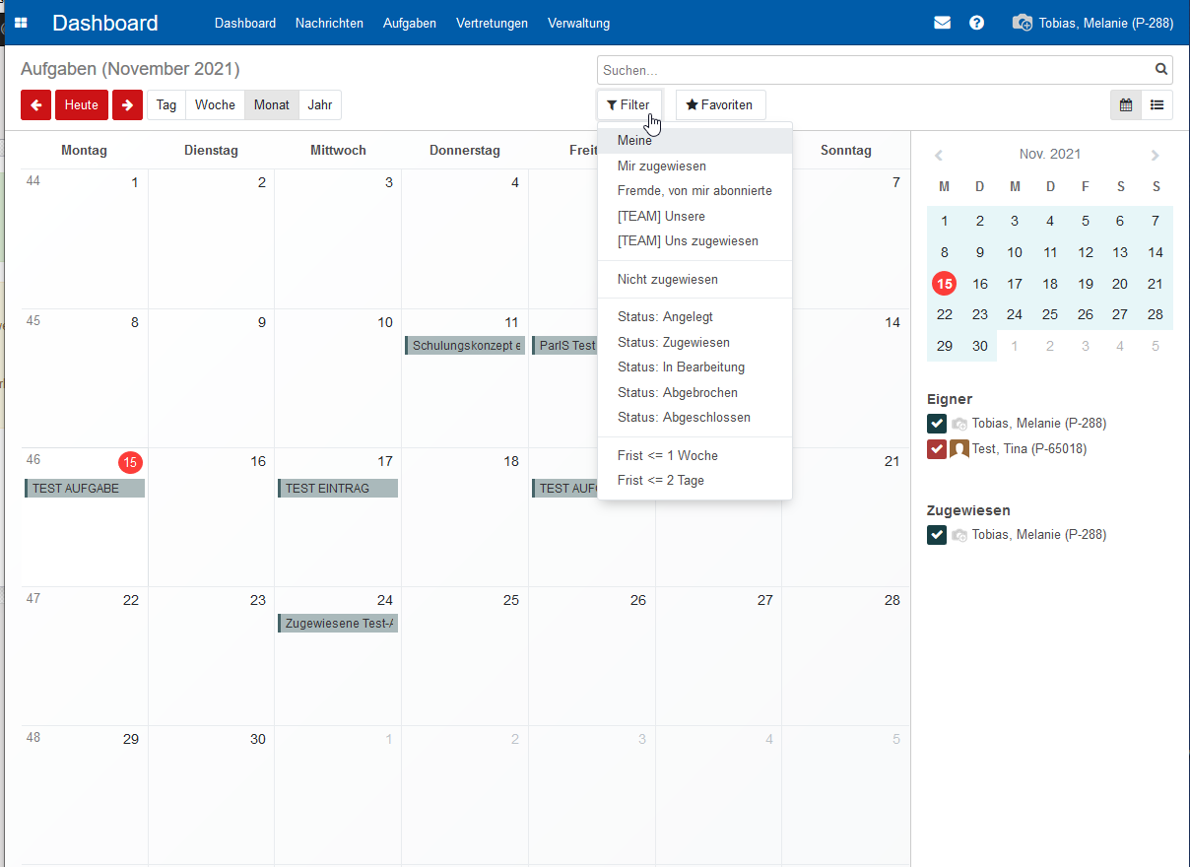This screenshot has width=1190, height=867.
Task: Click the help question mark icon
Action: [976, 23]
